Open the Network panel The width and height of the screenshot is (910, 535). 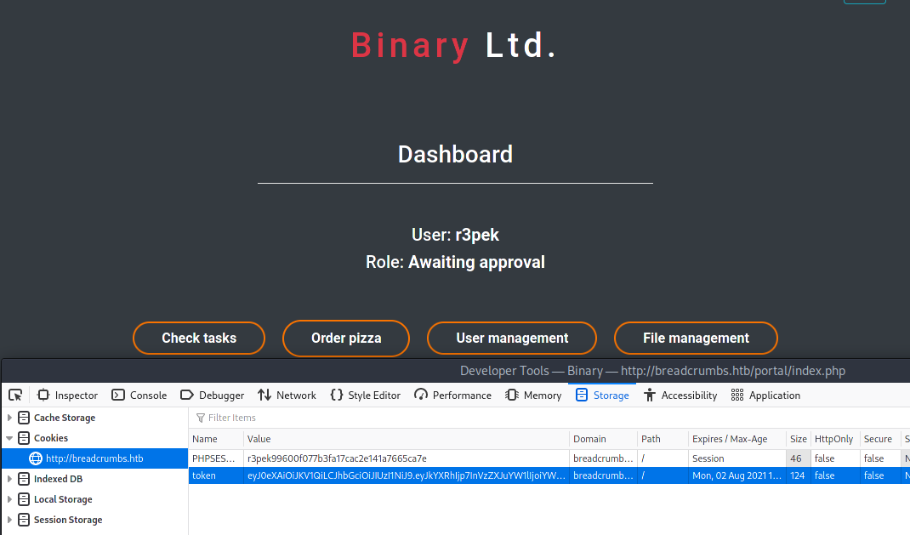[287, 395]
